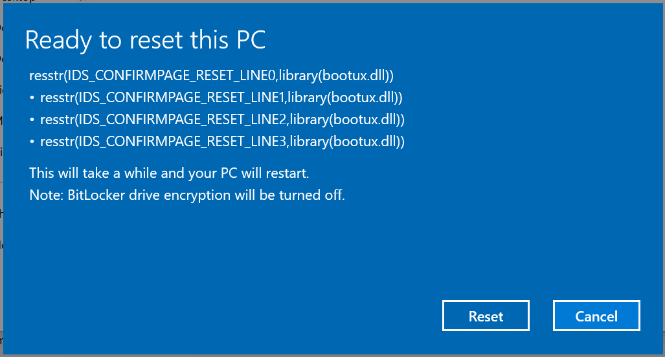Viewport: 665px width, 357px height.
Task: Click 'resstr' at start of LINE0 line
Action: (x=45, y=76)
